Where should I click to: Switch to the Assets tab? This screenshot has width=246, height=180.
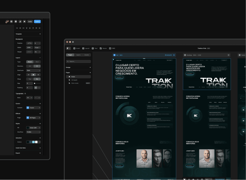pyautogui.click(x=87, y=55)
